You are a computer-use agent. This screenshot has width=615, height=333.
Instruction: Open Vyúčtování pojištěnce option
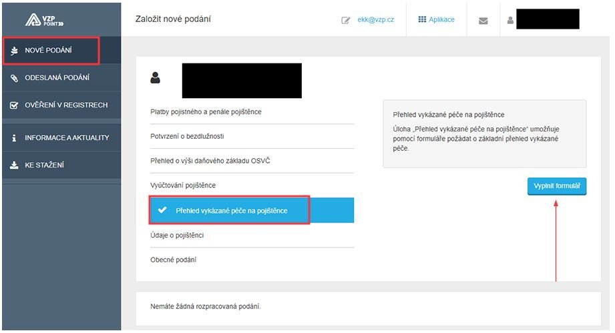click(183, 185)
